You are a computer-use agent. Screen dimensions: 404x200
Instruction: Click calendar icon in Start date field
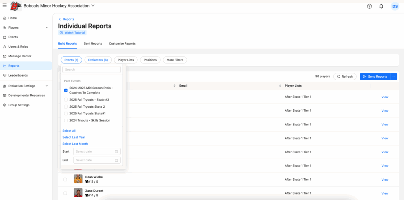pos(116,151)
